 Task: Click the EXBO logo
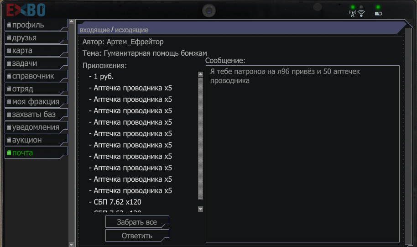click(26, 10)
